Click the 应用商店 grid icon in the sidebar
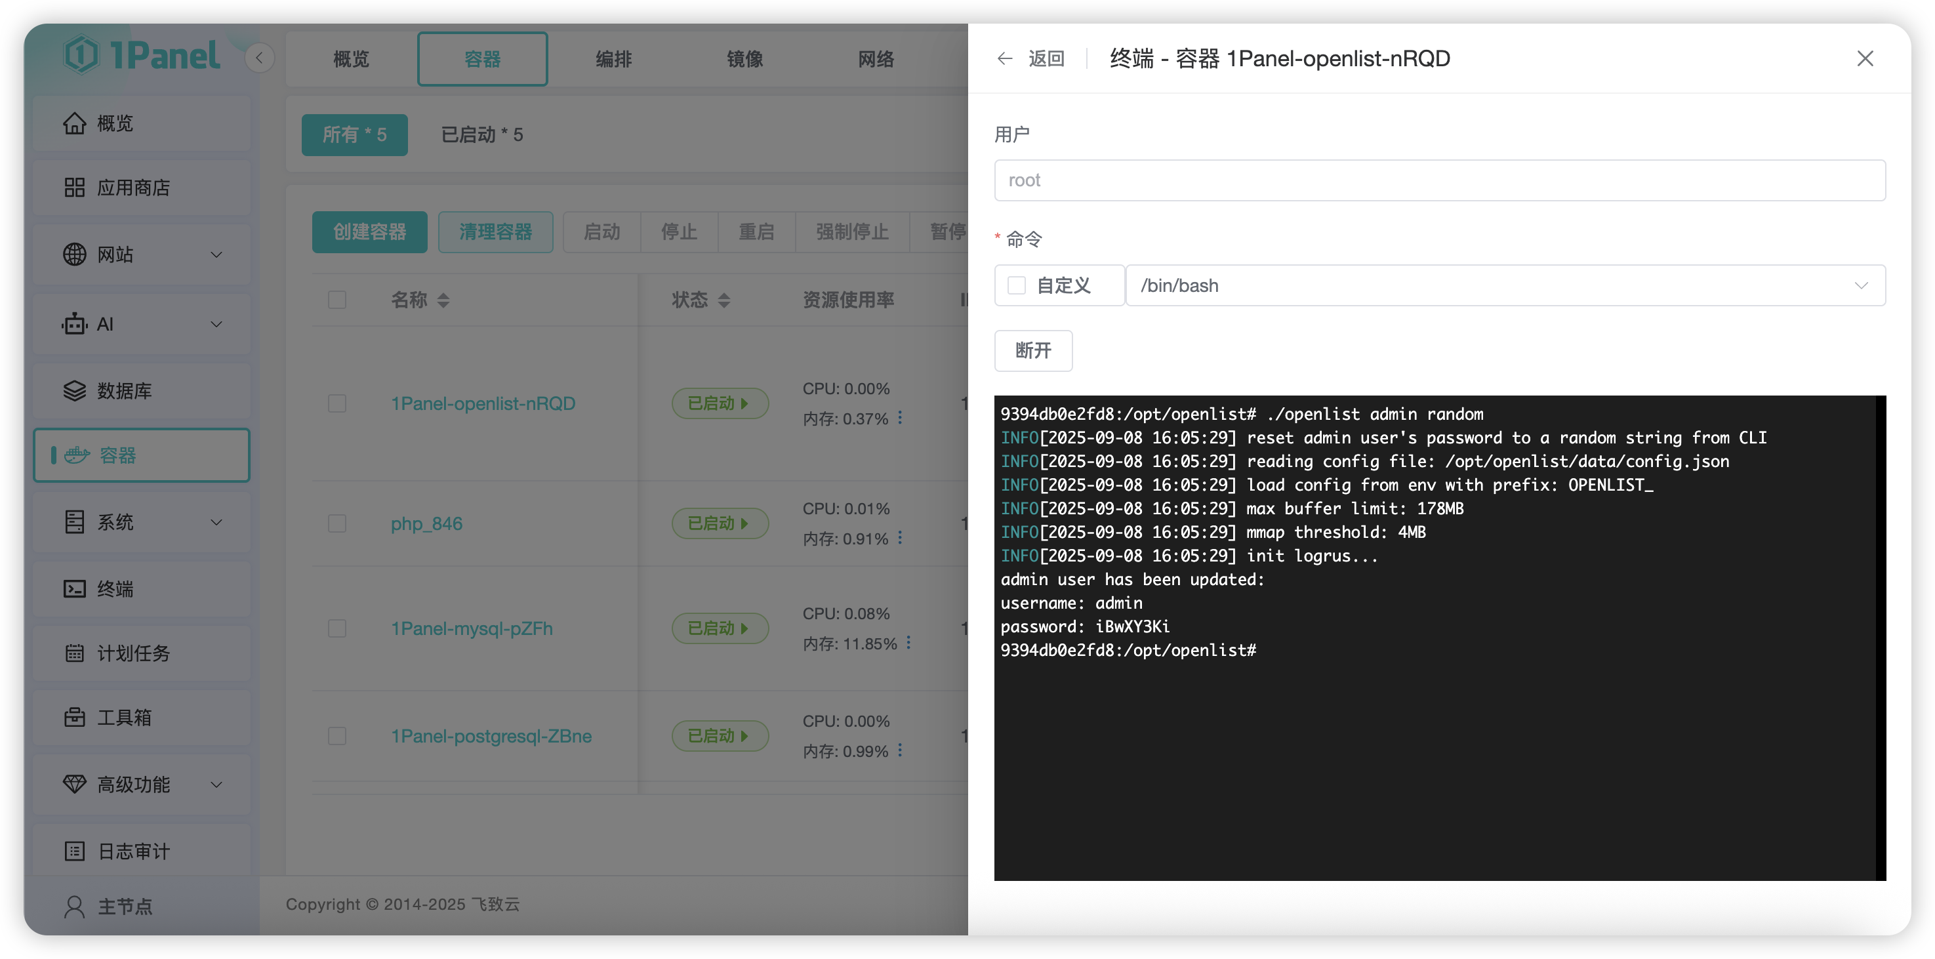Viewport: 1935px width, 959px height. (74, 188)
